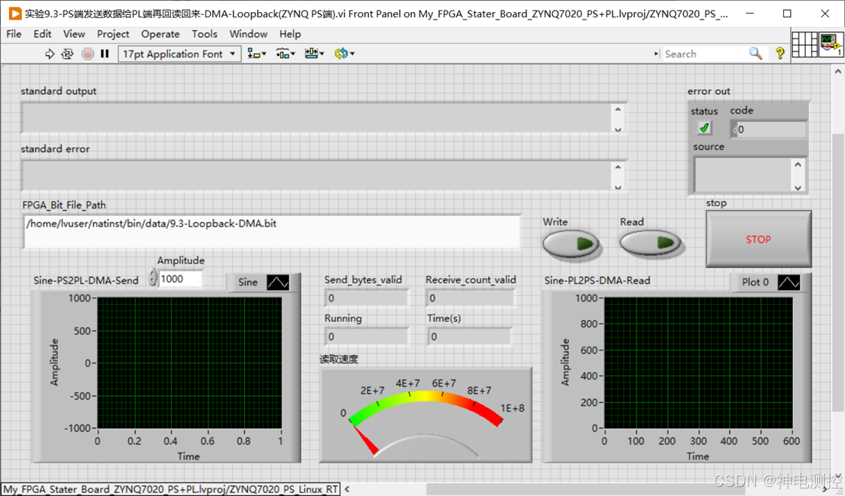Viewport: 845px width, 496px height.
Task: Click the connector pane grid icon
Action: click(804, 44)
